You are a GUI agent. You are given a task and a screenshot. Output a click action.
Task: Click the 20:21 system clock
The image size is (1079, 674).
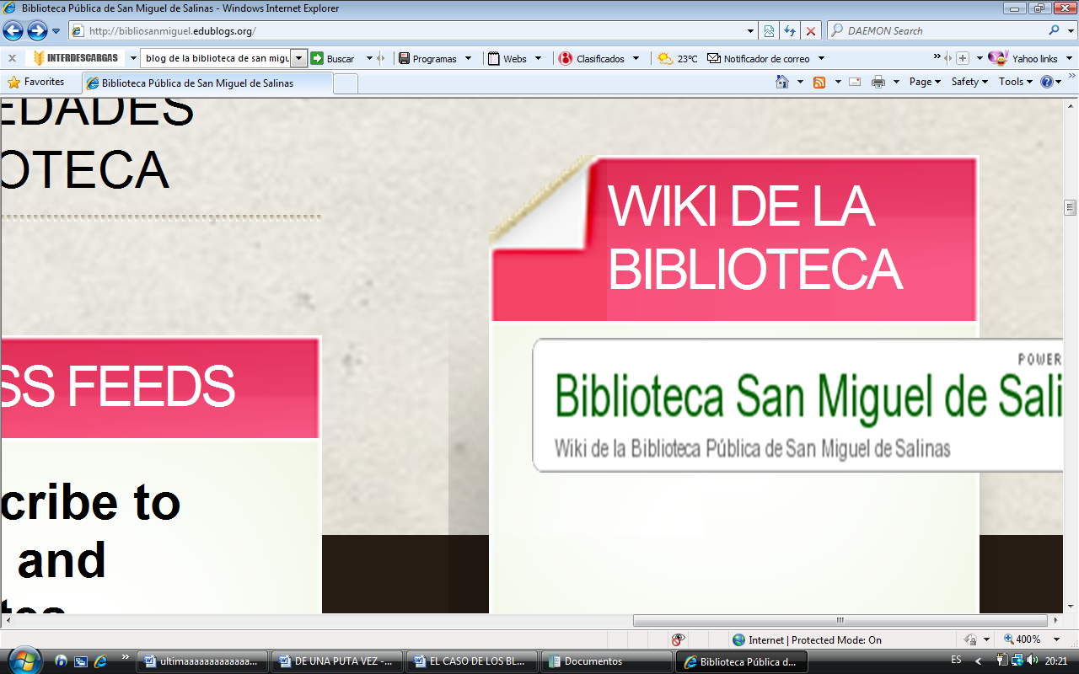point(1056,661)
